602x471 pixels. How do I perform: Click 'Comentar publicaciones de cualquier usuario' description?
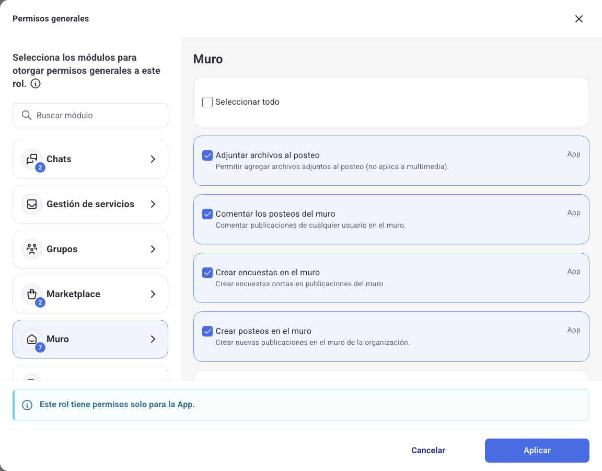310,225
